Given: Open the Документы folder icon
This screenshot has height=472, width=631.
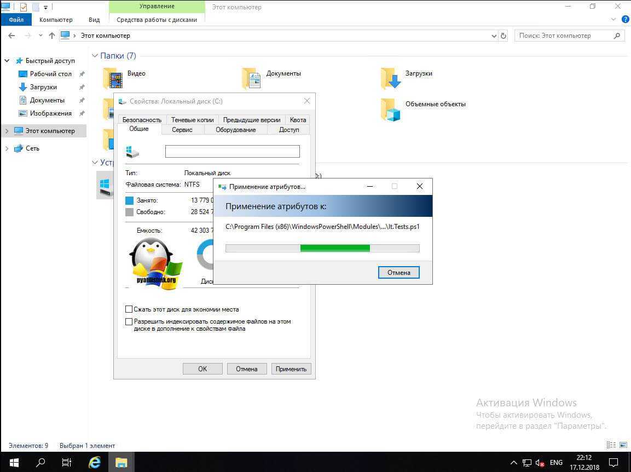Looking at the screenshot, I should pyautogui.click(x=252, y=78).
